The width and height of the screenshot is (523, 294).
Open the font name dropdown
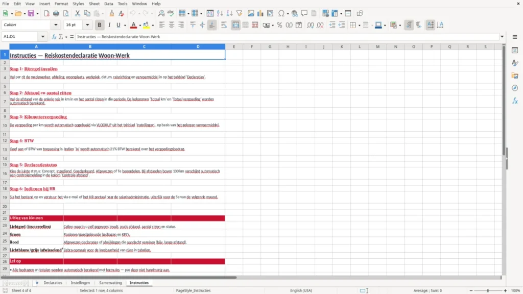(56, 24)
